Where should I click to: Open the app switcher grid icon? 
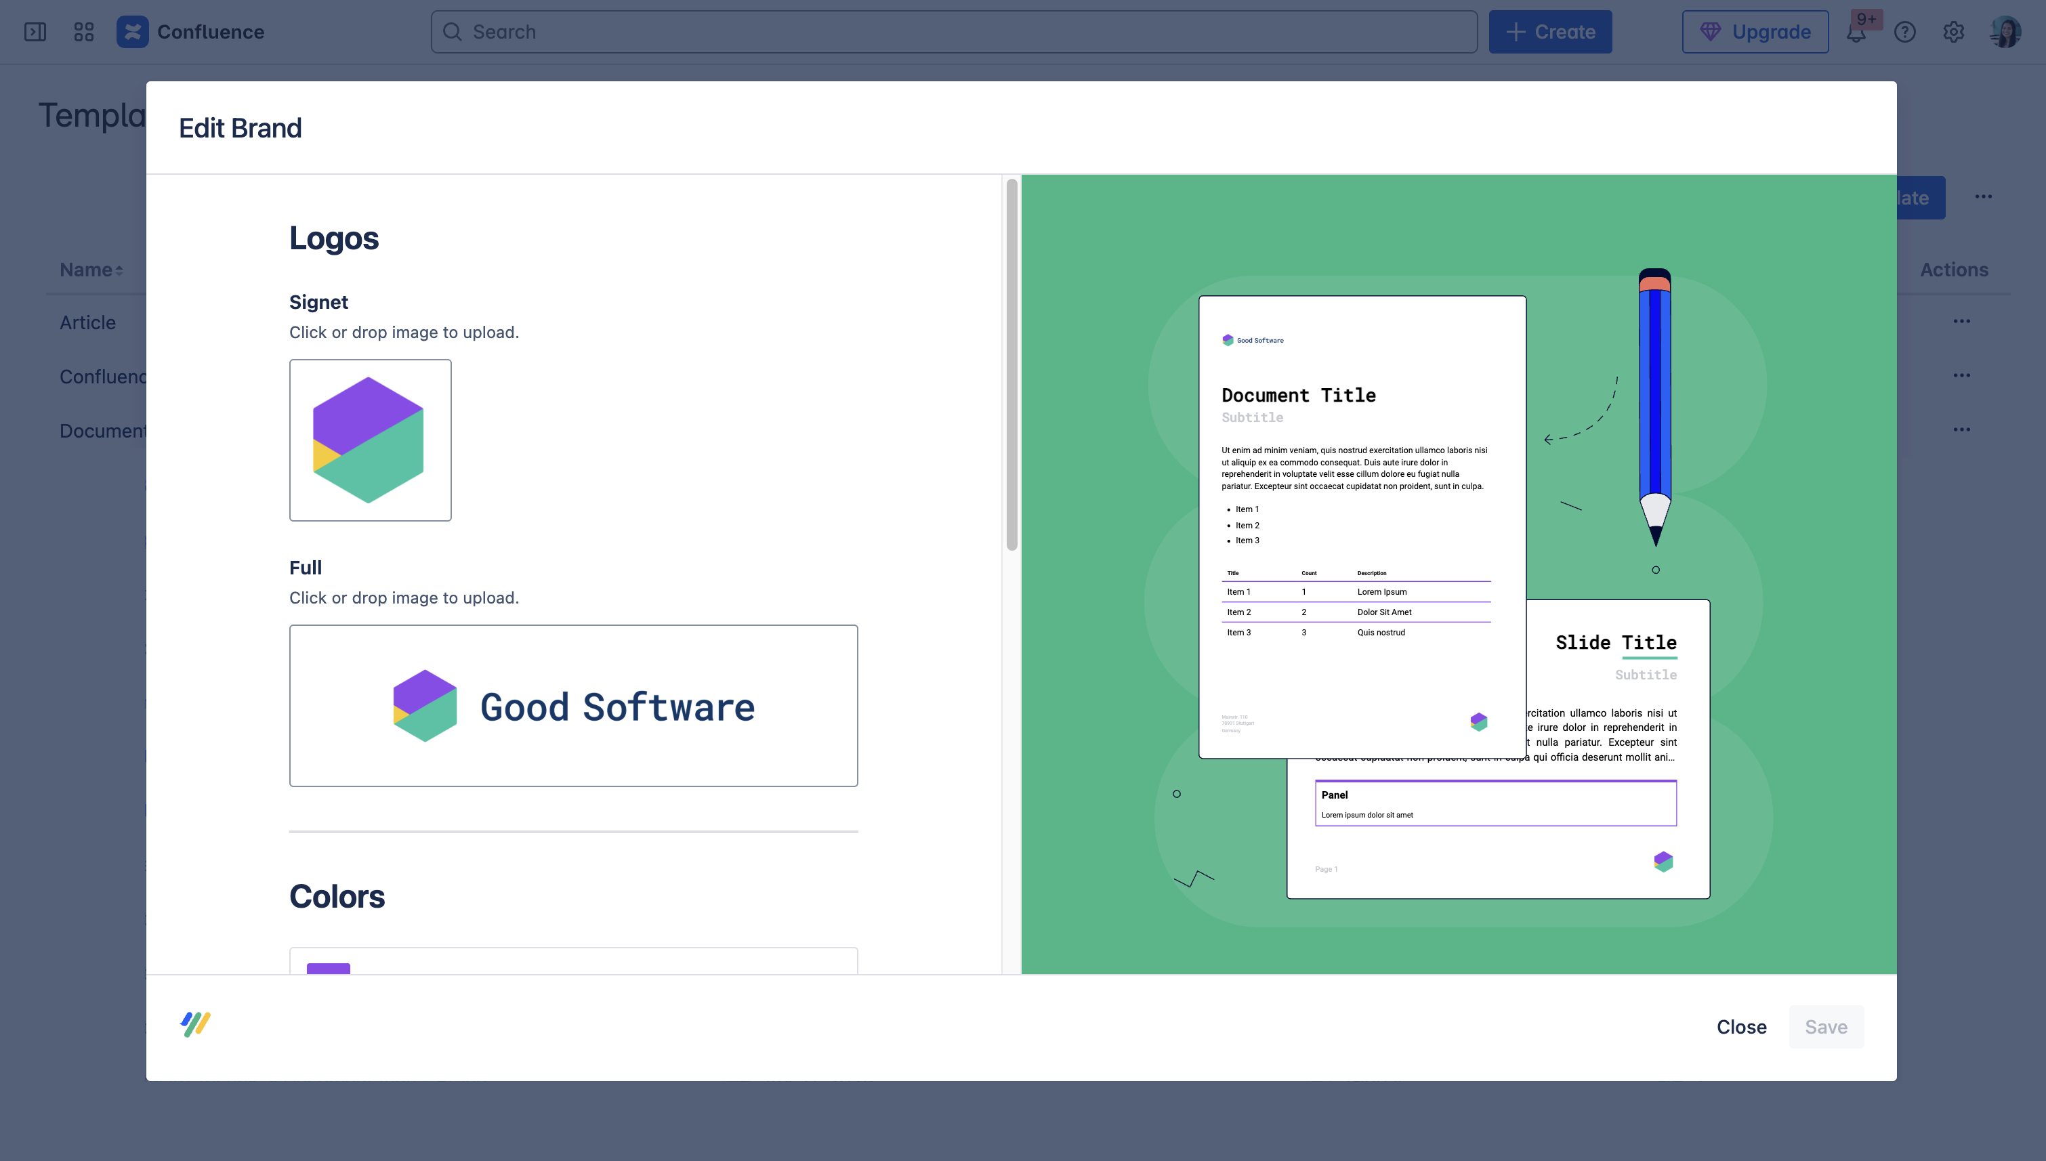click(x=84, y=32)
